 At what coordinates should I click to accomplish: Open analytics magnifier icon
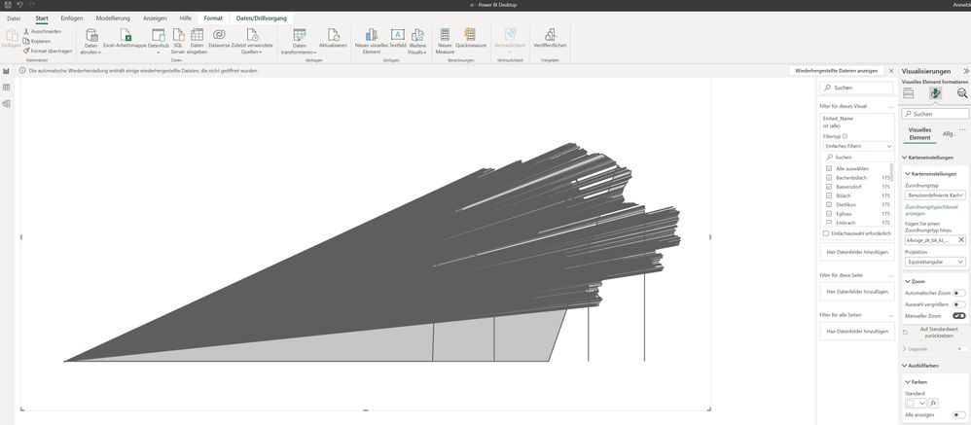[x=961, y=93]
